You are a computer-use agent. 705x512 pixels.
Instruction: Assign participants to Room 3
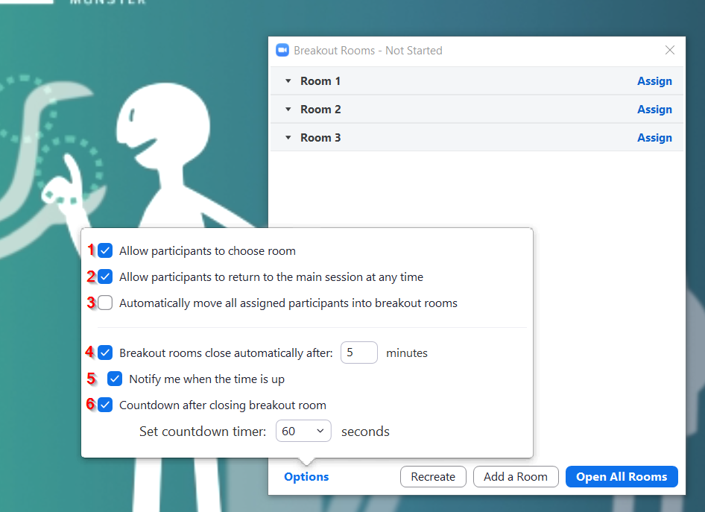654,138
